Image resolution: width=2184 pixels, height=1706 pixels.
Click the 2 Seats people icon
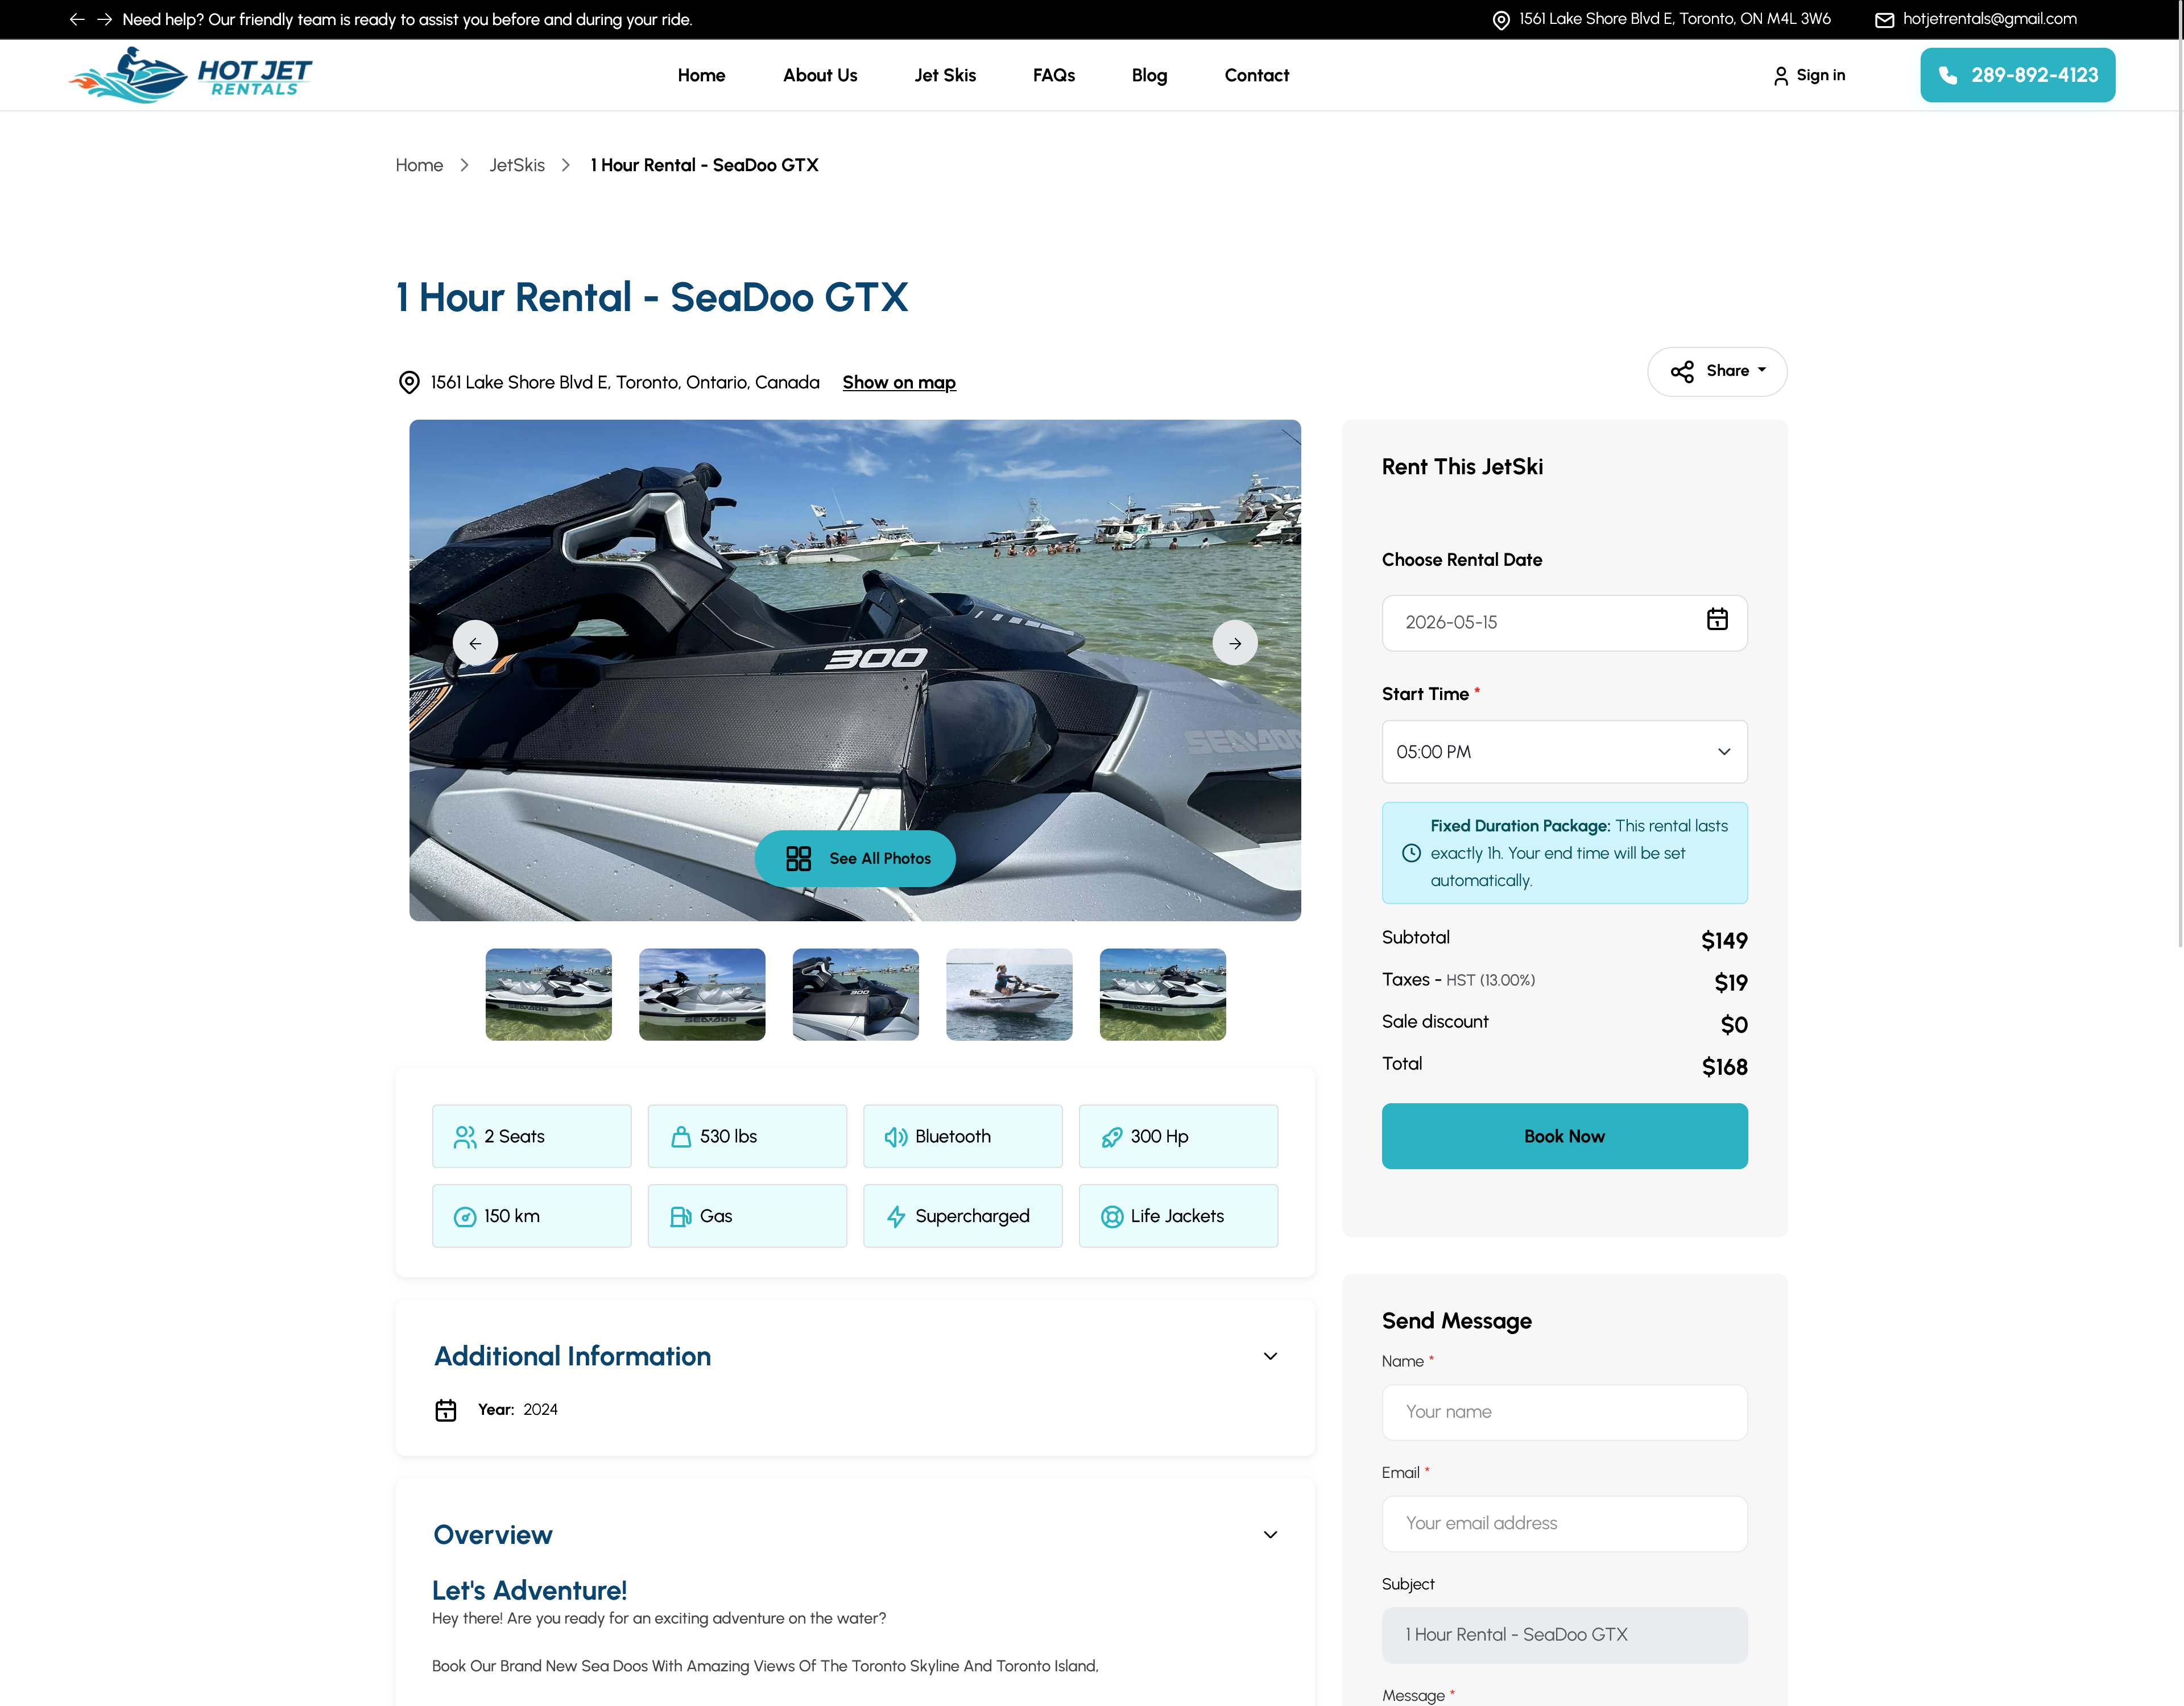(465, 1137)
